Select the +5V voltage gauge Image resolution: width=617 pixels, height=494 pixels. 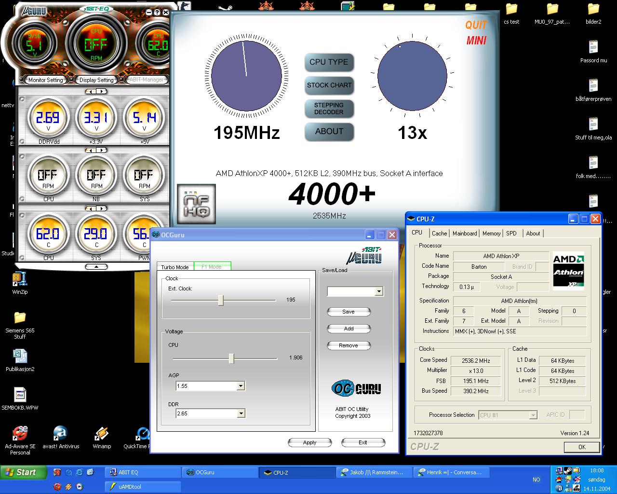[145, 118]
